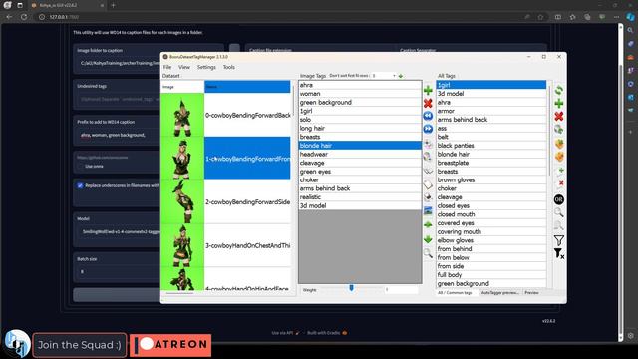Select 'elbow gloves' in All Tags list
638x359 pixels.
pos(490,240)
